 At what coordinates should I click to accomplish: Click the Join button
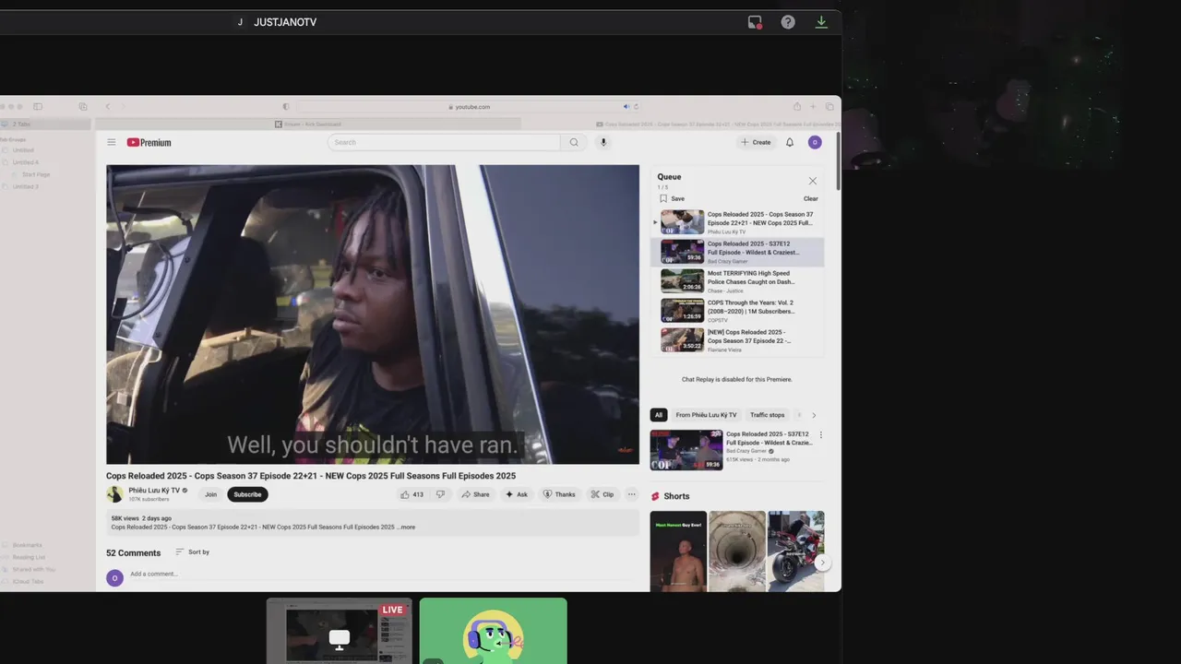[x=210, y=494]
